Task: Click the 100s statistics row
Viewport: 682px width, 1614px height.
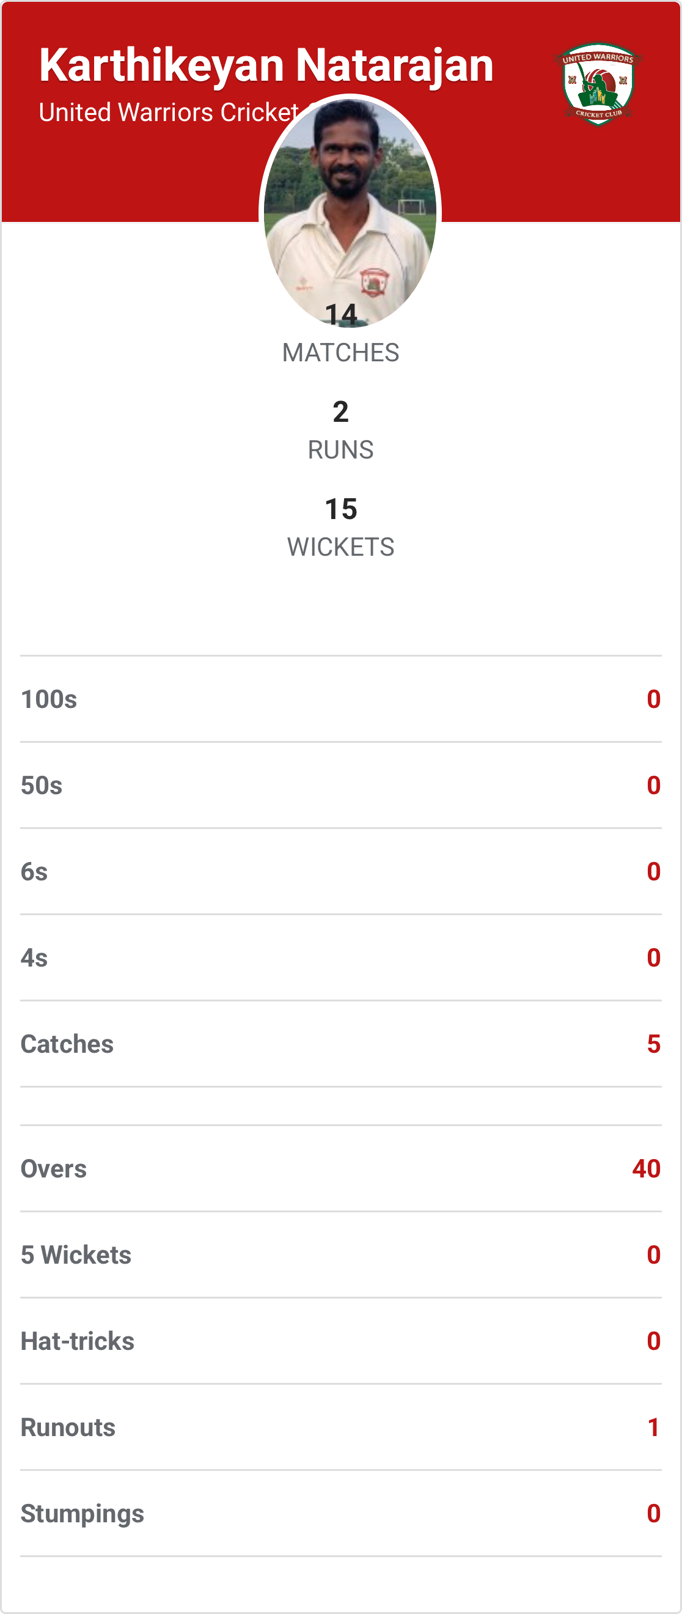Action: [340, 699]
